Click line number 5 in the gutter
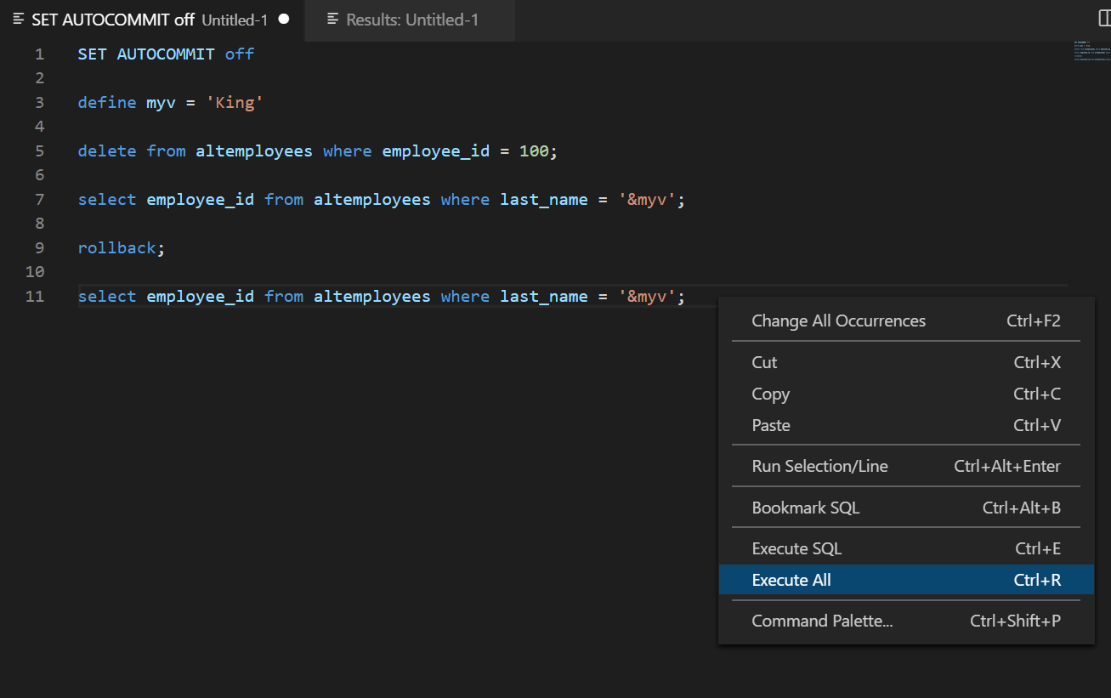Screen dimensions: 1111x698 (39, 150)
